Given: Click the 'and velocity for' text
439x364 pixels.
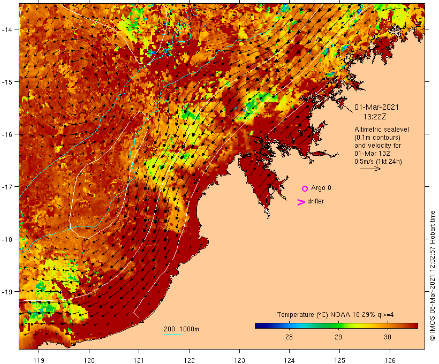Looking at the screenshot, I should click(x=377, y=145).
